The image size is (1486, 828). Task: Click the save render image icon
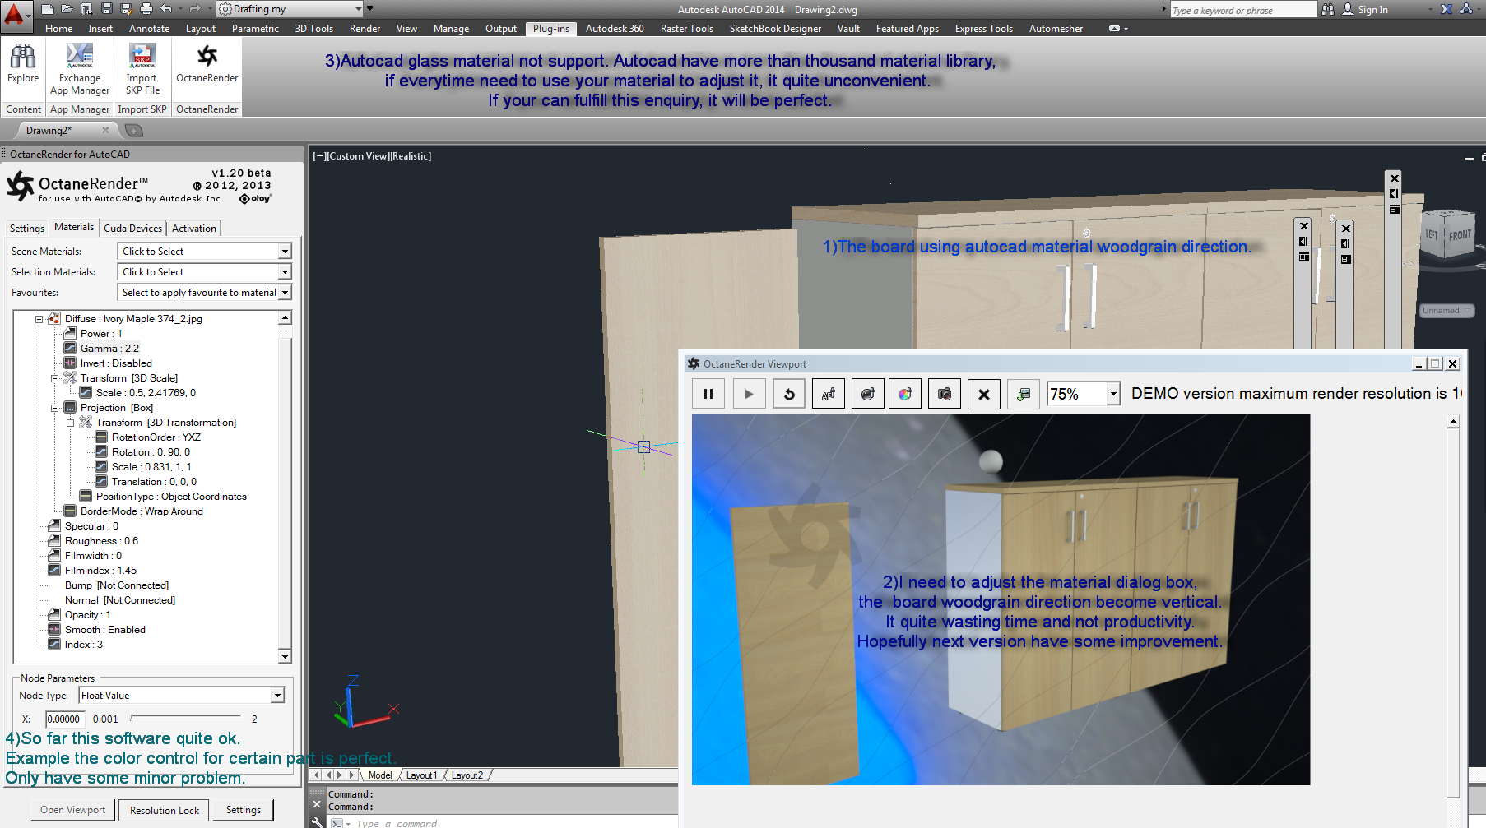click(1024, 394)
